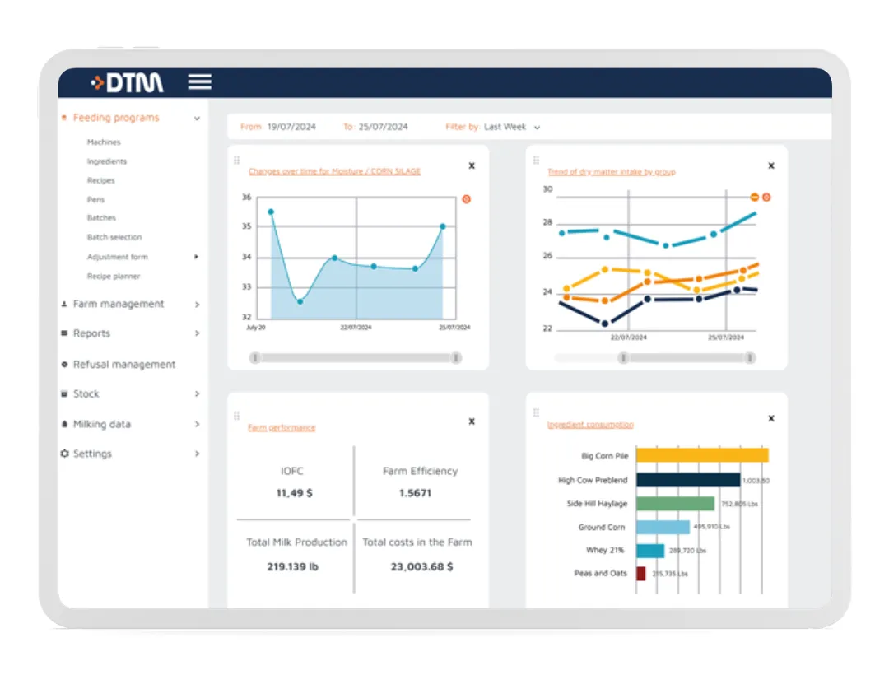Image resolution: width=889 pixels, height=675 pixels.
Task: Collapse the Feeding programs section
Action: (x=196, y=118)
